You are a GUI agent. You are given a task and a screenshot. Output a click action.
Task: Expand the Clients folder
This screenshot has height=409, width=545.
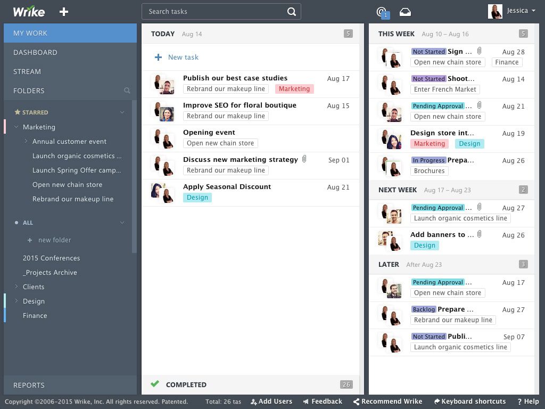(16, 287)
